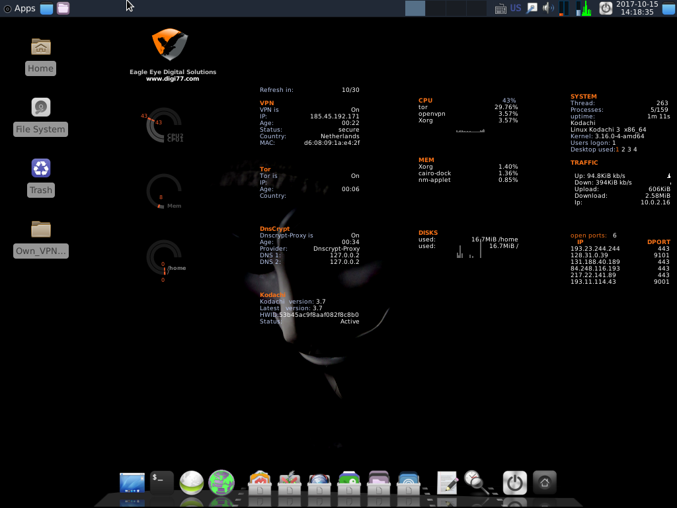The image size is (677, 508).
Task: Click the Mem gauge widget
Action: click(x=164, y=192)
